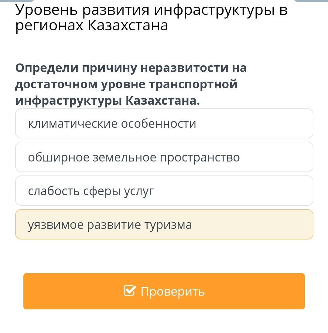Image resolution: width=328 pixels, height=333 pixels.
Task: Click empty right area of «климатические особенности» box
Action: click(x=255, y=123)
